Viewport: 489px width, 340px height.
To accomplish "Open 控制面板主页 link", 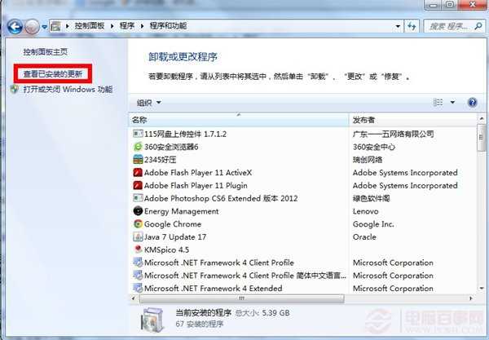I will (45, 52).
